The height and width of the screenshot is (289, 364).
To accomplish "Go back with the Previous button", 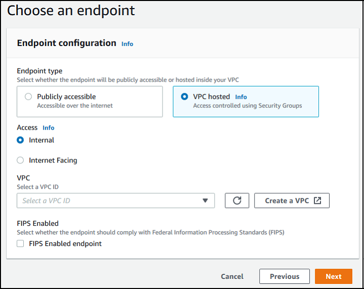I will [x=285, y=276].
